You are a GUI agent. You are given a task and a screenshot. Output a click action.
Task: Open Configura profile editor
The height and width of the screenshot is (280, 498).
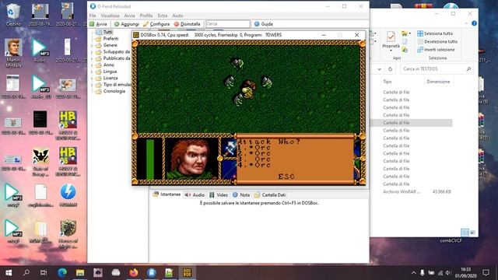[156, 24]
